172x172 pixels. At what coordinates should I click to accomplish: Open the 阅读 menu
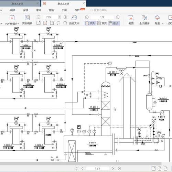pyautogui.click(x=25, y=10)
